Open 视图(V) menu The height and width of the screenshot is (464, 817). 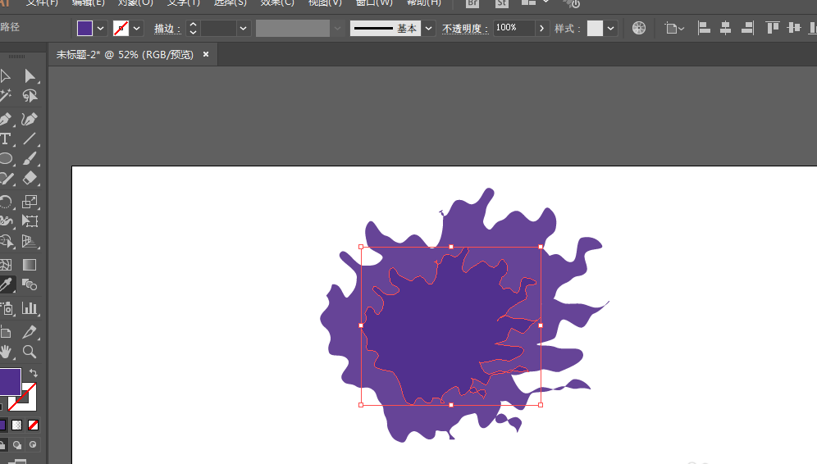(x=325, y=3)
